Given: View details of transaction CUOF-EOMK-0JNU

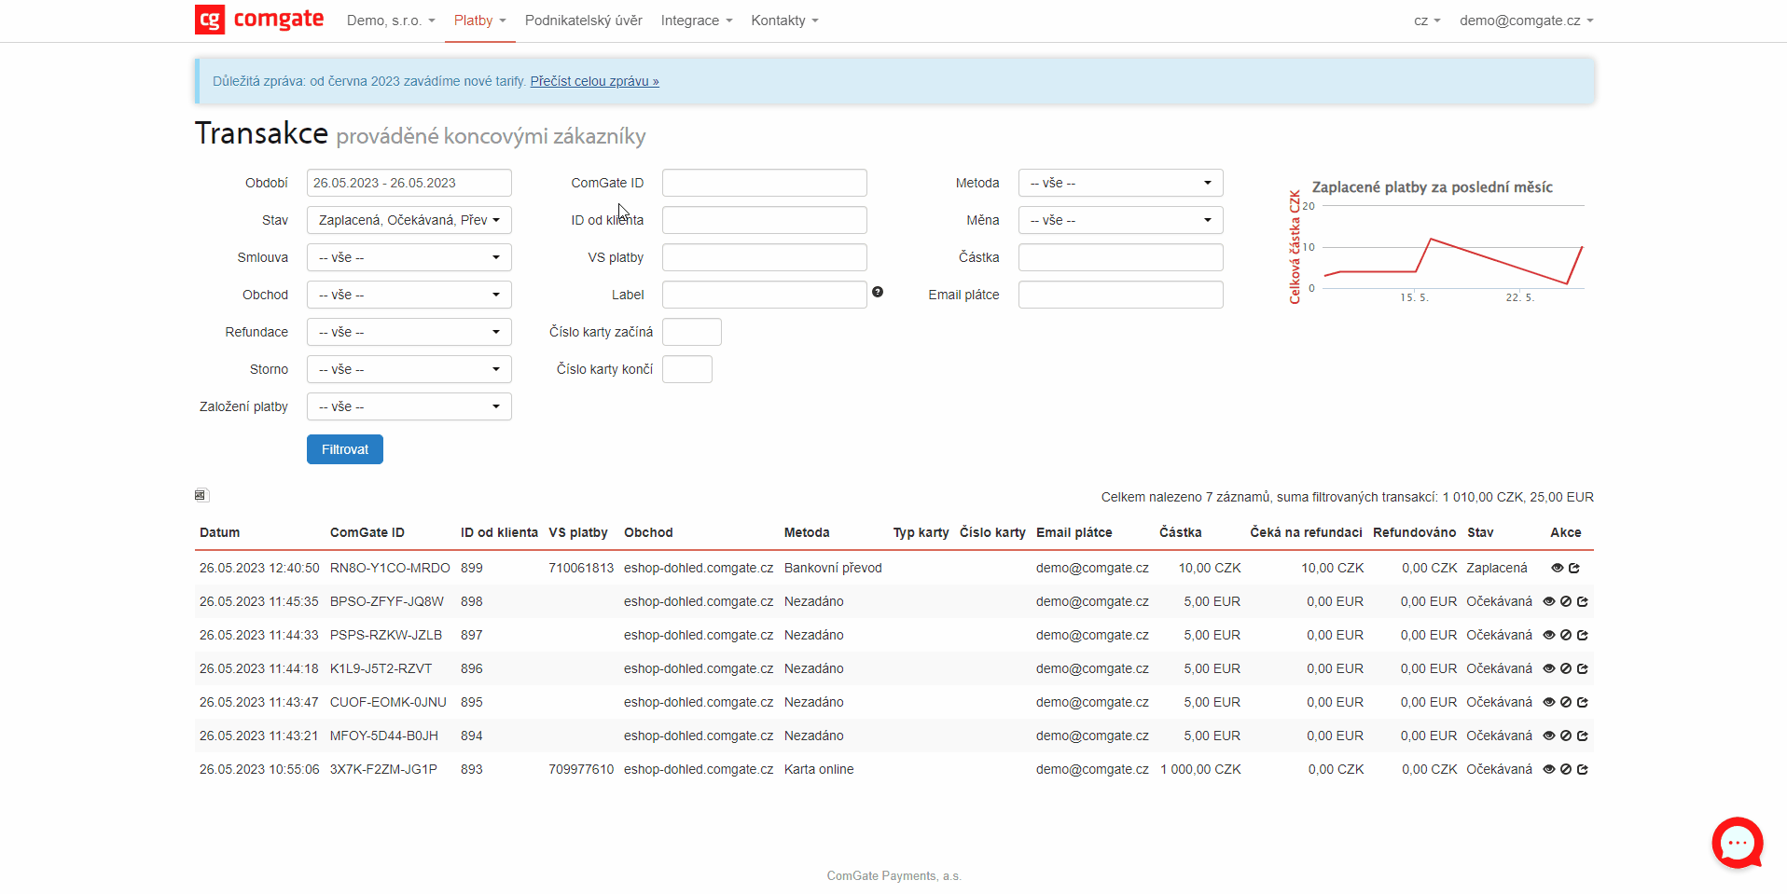Looking at the screenshot, I should click(x=1549, y=702).
